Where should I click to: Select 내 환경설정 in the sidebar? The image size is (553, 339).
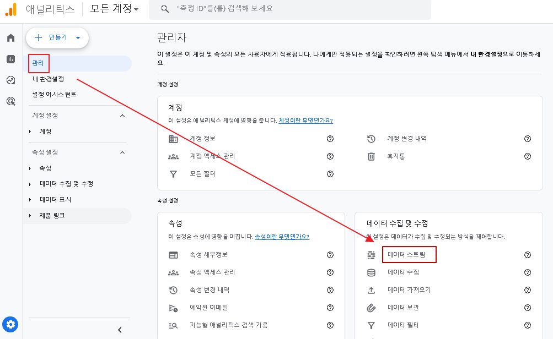48,79
